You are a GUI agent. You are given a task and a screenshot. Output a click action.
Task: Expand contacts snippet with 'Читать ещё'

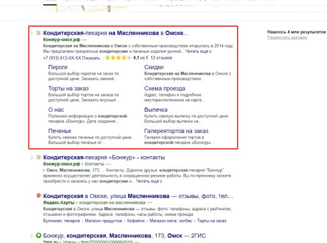(149, 181)
